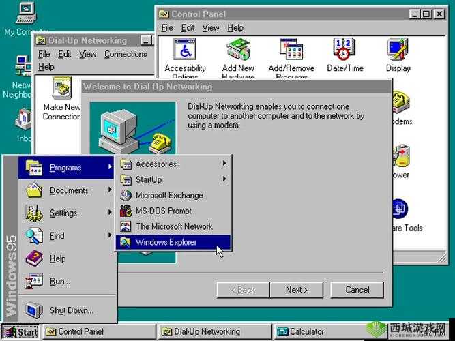The image size is (455, 341).
Task: Select the Modems telephone icon
Action: pyautogui.click(x=400, y=102)
